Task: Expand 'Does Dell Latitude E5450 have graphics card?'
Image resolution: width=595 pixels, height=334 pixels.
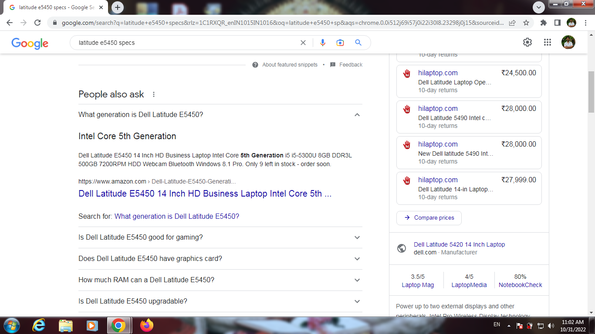Action: pyautogui.click(x=220, y=259)
